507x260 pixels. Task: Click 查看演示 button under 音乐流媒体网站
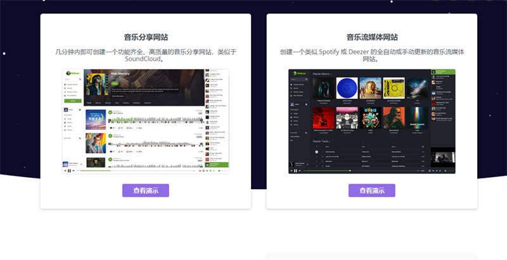(371, 190)
